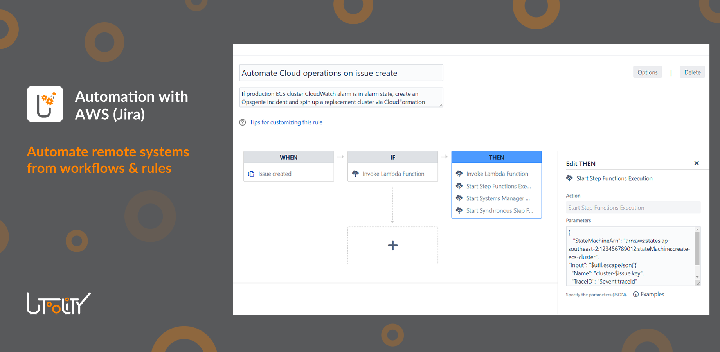Open the Examples link
The image size is (720, 352).
tap(652, 294)
